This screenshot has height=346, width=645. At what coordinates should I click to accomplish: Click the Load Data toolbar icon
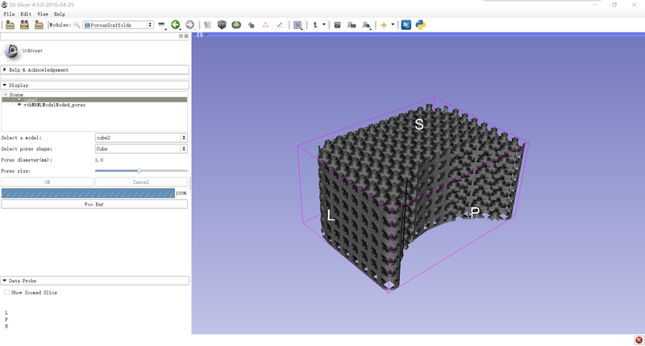pyautogui.click(x=10, y=25)
